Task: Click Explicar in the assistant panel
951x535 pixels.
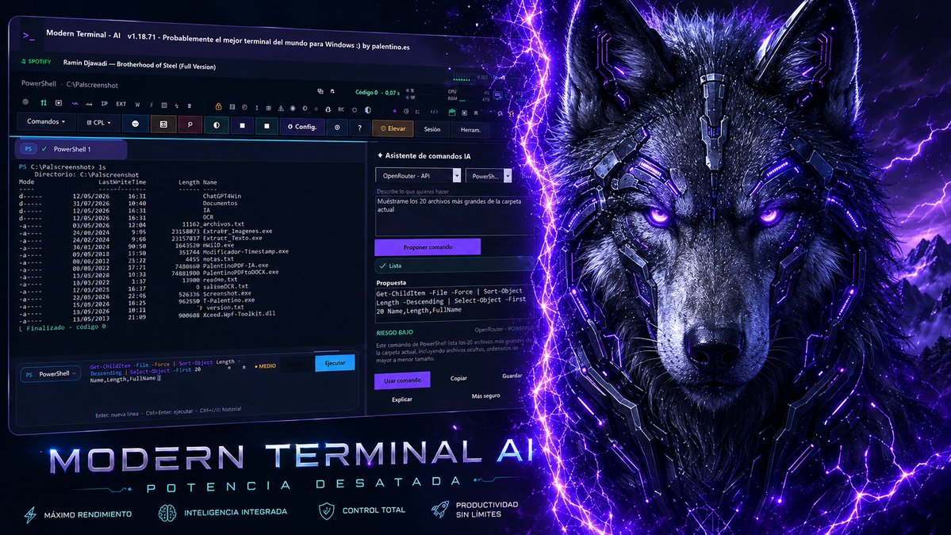Action: (401, 399)
